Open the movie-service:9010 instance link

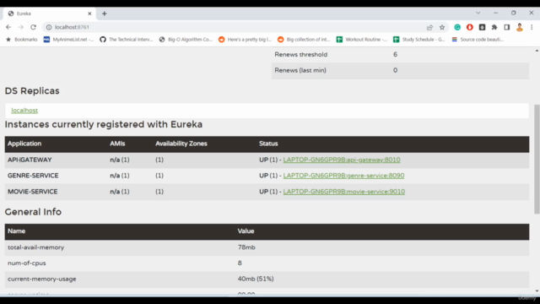(x=344, y=192)
